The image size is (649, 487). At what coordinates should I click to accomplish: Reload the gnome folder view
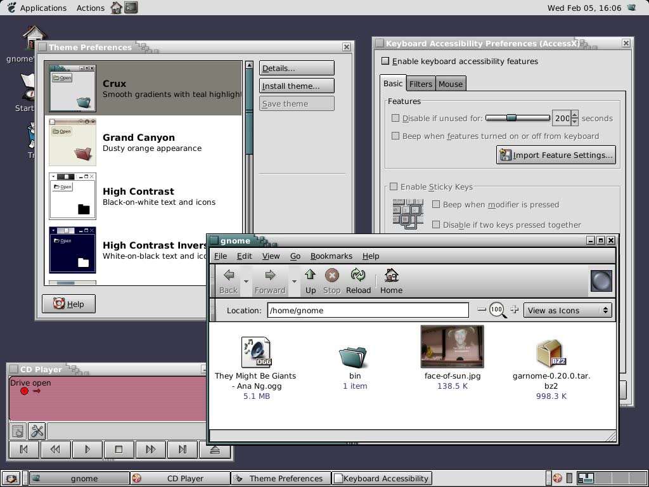[x=358, y=281]
